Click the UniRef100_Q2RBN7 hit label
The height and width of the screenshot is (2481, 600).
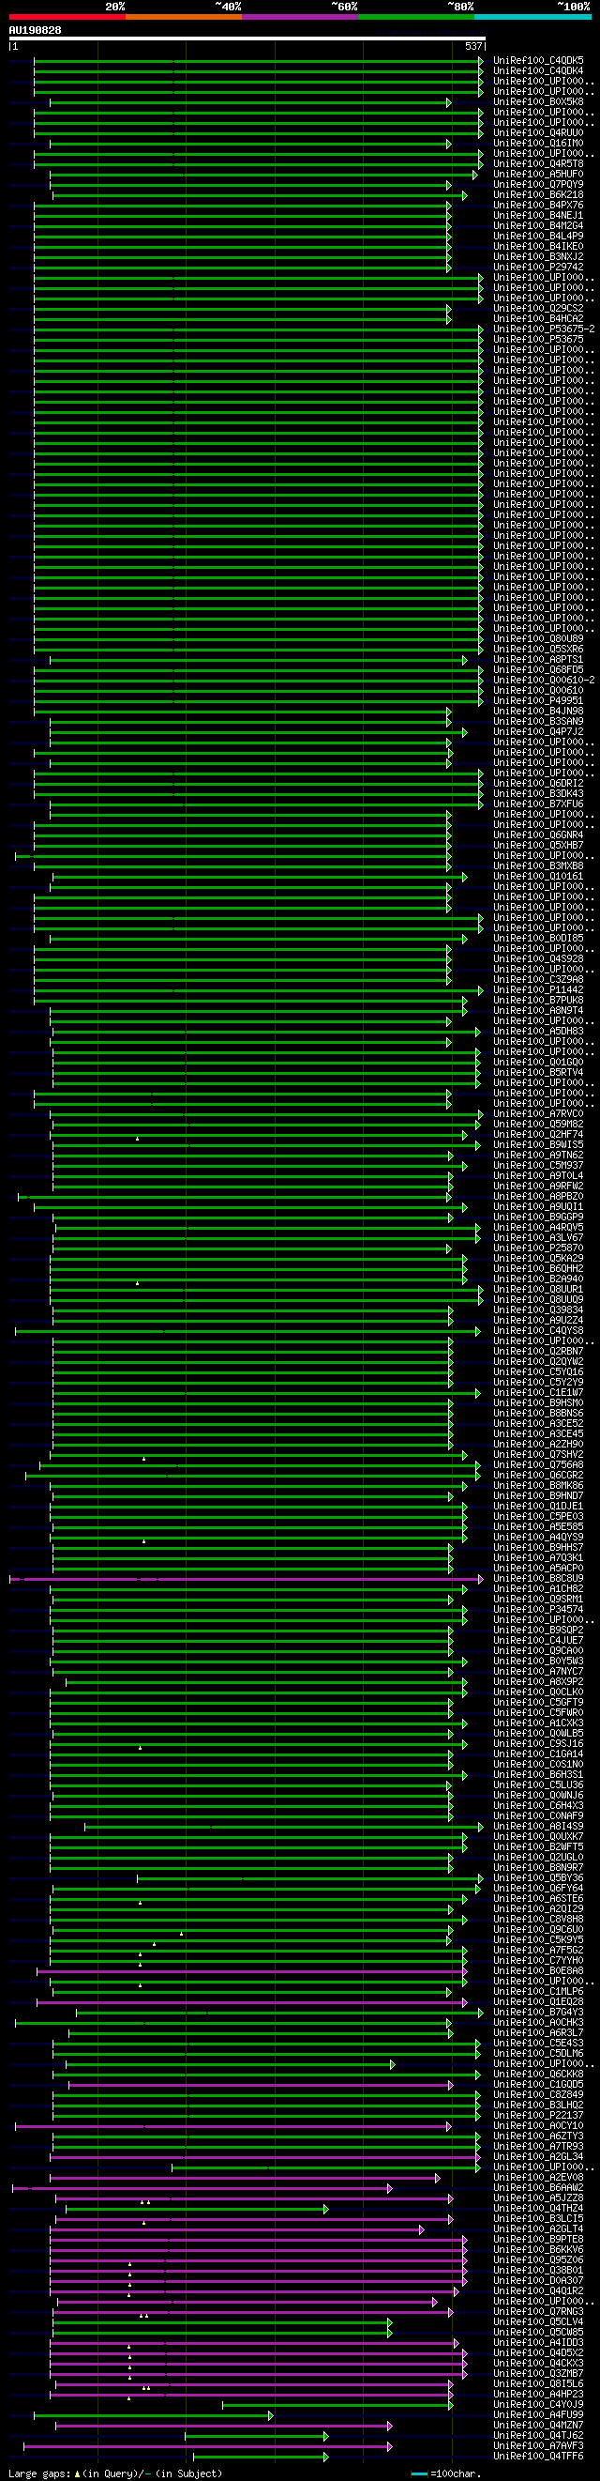click(538, 1351)
